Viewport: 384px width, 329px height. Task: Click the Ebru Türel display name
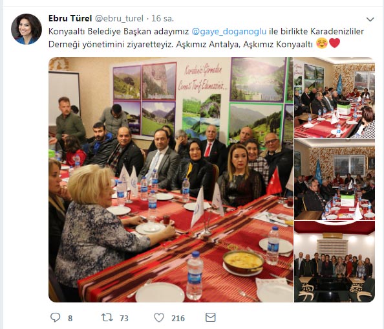70,18
